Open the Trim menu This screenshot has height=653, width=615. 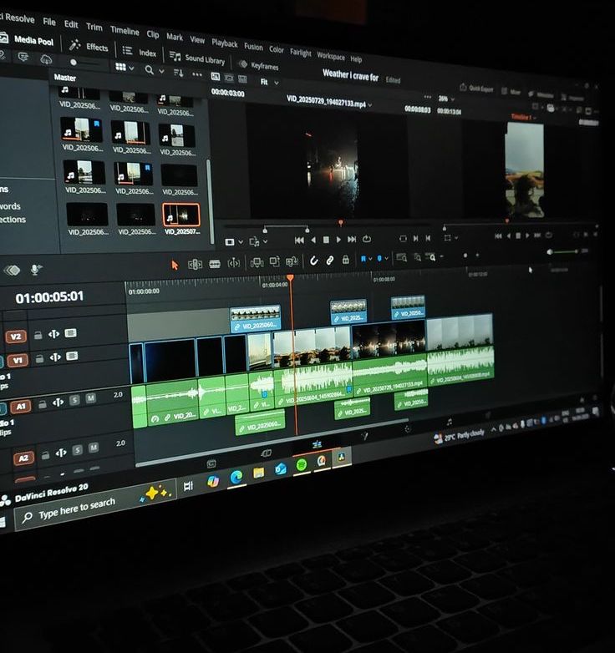(94, 27)
